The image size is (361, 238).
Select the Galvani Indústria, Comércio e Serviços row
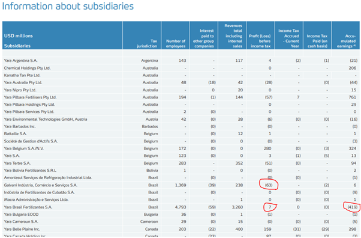click(180, 185)
